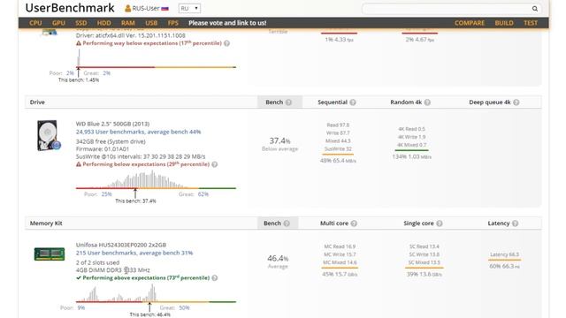Click the WD Blue hard drive image

click(x=49, y=135)
